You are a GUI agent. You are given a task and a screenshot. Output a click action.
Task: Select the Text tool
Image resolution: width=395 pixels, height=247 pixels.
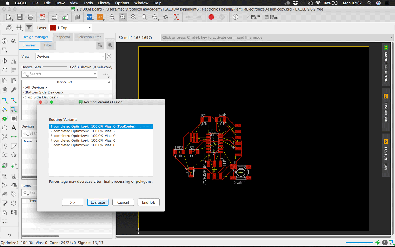tap(14, 128)
